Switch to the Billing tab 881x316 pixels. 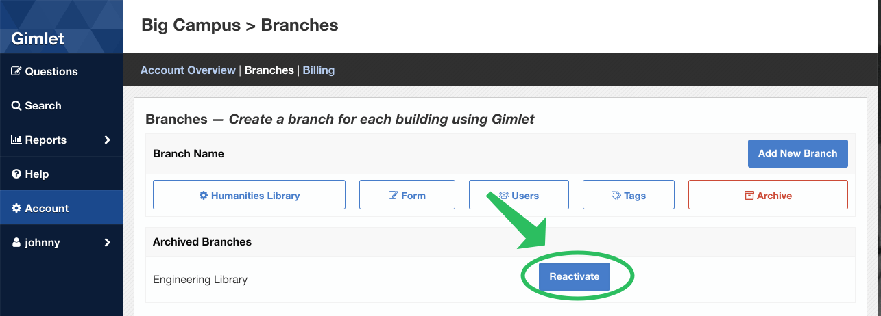[319, 70]
